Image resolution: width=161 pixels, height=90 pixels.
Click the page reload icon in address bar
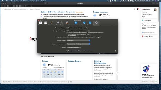coord(111,3)
